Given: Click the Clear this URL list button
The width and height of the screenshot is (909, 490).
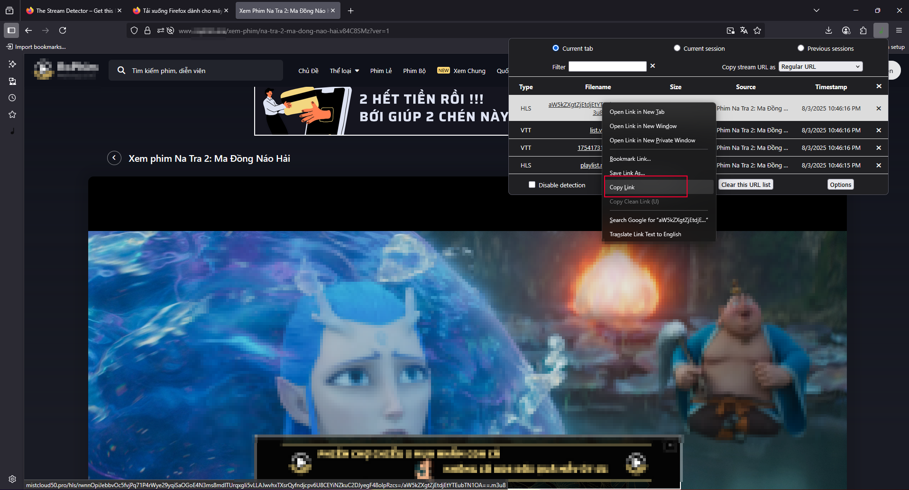Looking at the screenshot, I should click(x=746, y=185).
